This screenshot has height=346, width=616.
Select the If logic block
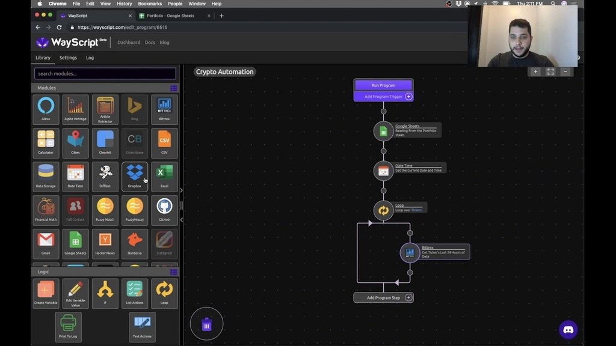tap(105, 293)
